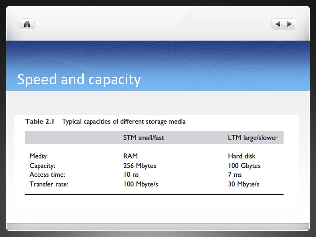Select the '30 Mbyte/s' table cell

[244, 184]
